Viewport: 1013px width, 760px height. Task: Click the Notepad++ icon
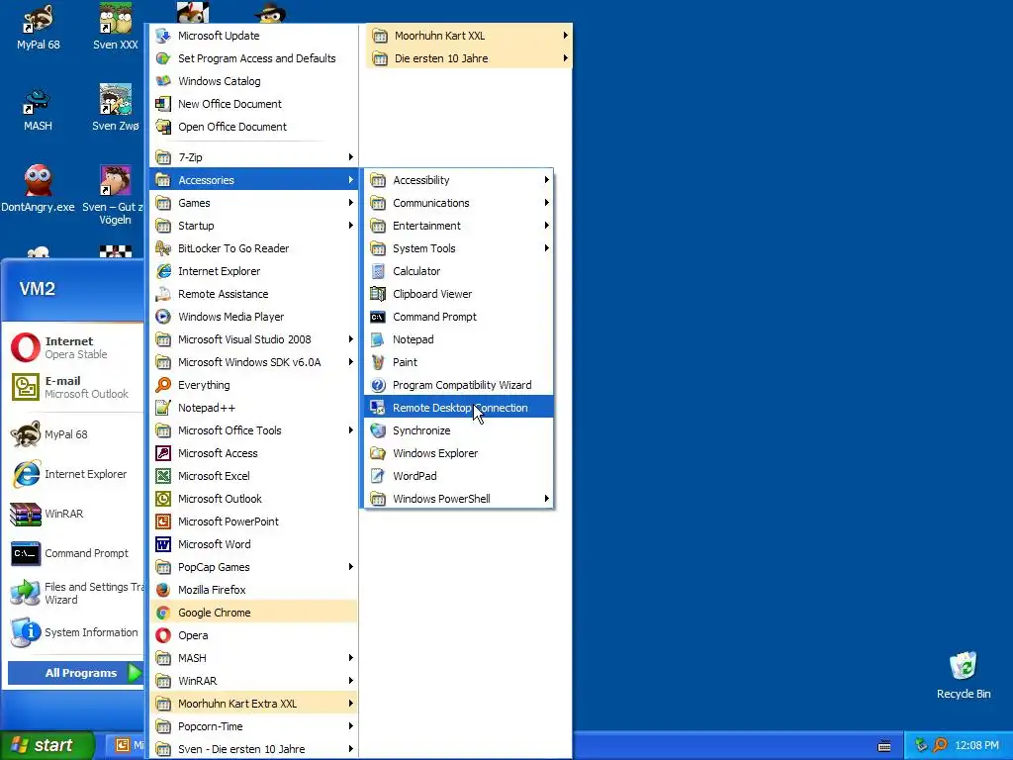(x=163, y=408)
